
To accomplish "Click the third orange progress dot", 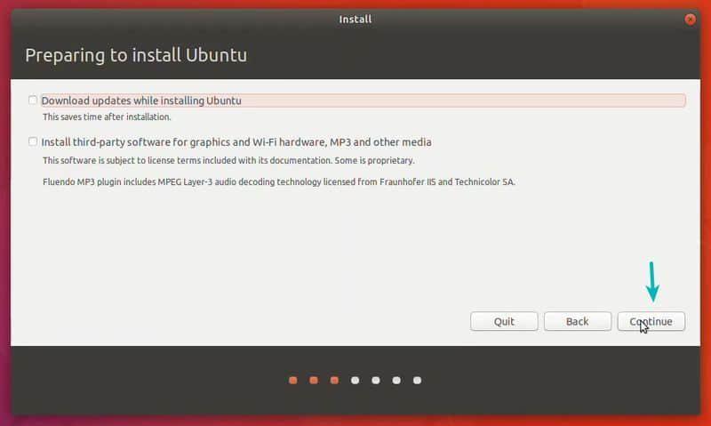I will (334, 381).
